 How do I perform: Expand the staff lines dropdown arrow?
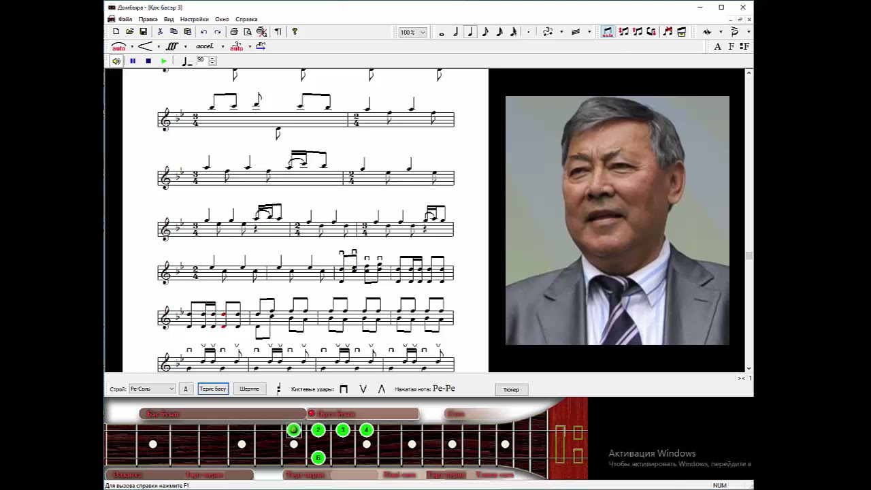[x=589, y=32]
